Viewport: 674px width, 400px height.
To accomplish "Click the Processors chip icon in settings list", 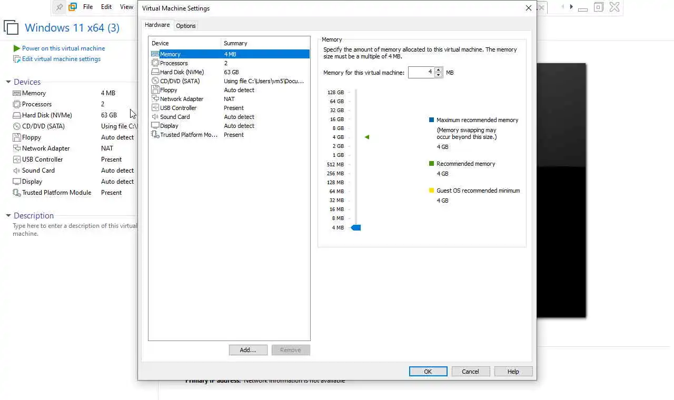I will (x=155, y=63).
